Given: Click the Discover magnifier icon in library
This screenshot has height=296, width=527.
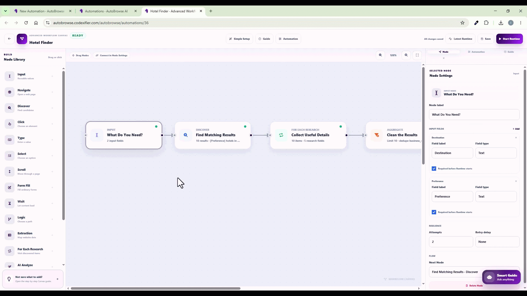Looking at the screenshot, I should click(10, 108).
